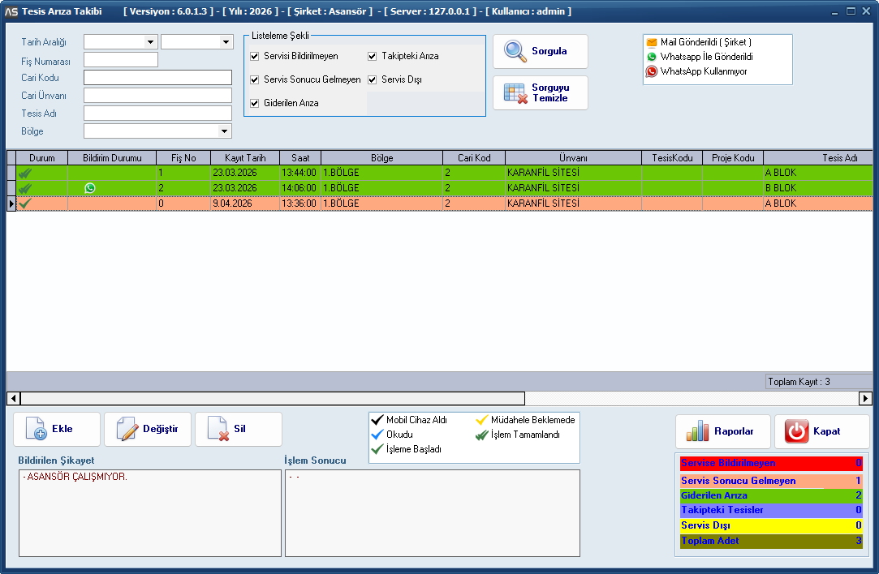Toggle Servisi Bildirilmeyen checkbox
The height and width of the screenshot is (574, 879).
255,56
